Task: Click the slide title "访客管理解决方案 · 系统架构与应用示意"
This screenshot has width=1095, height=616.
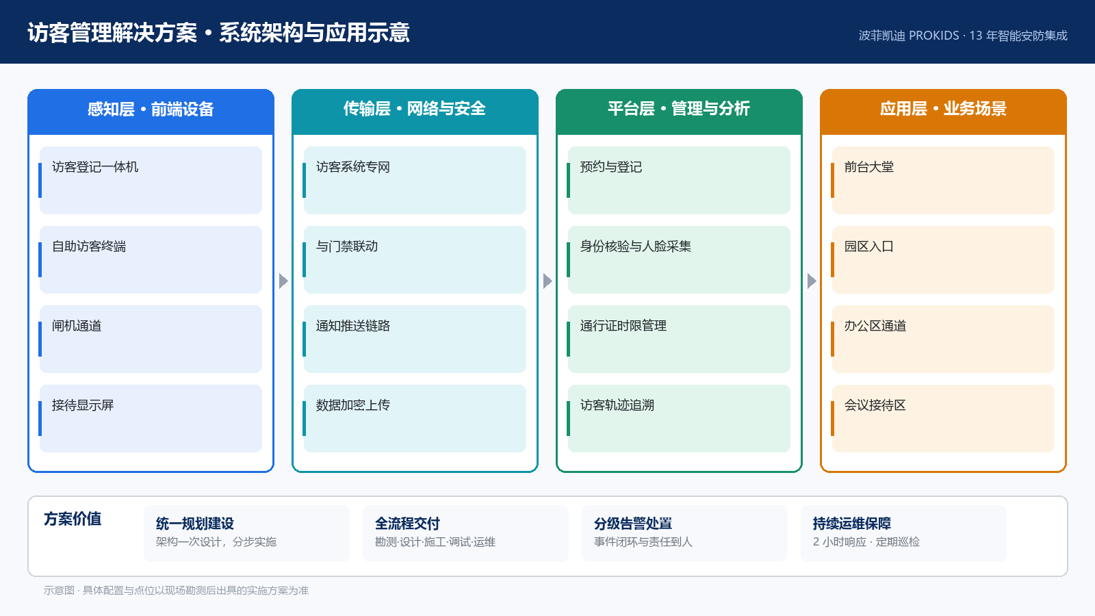Action: (218, 33)
